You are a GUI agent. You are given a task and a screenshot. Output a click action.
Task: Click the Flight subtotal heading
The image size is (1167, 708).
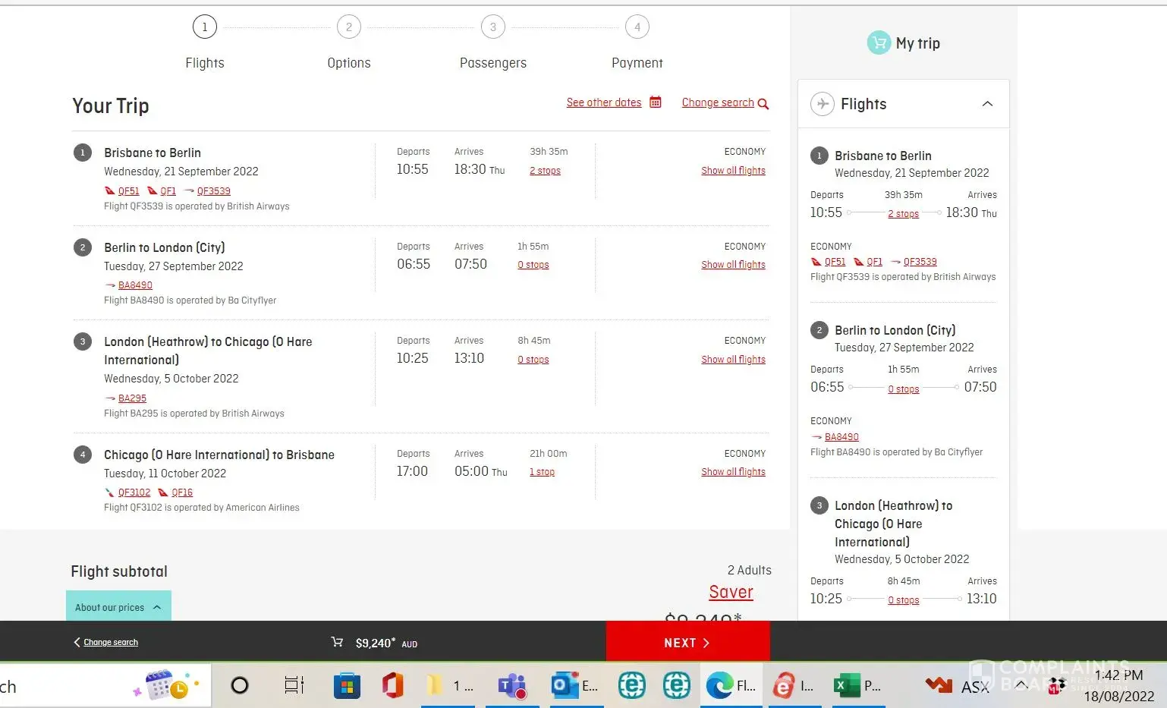point(119,571)
